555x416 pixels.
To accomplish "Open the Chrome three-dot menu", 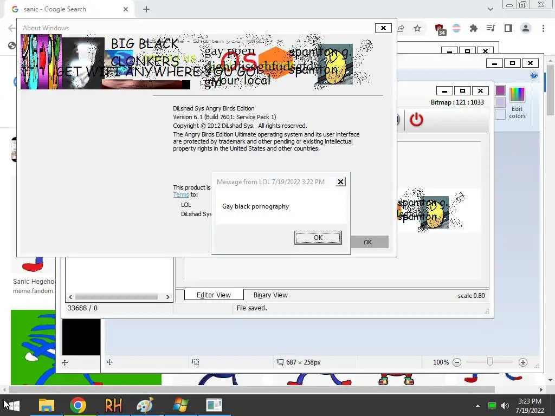I will 543,28.
